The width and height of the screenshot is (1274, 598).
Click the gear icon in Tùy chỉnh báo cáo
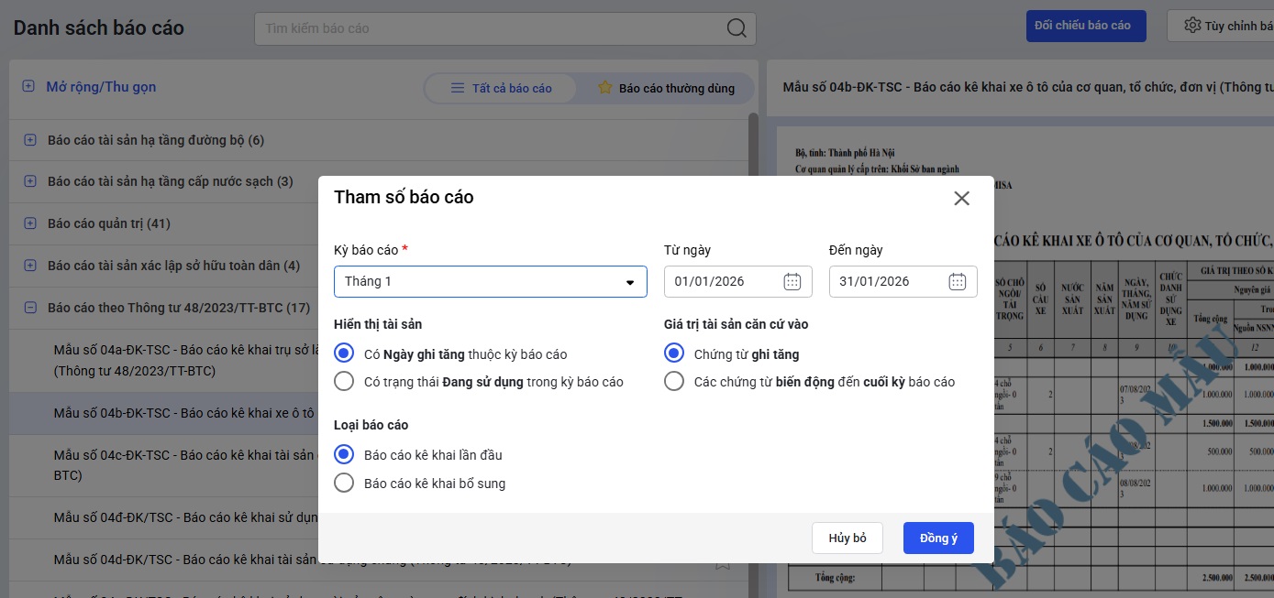[1192, 26]
